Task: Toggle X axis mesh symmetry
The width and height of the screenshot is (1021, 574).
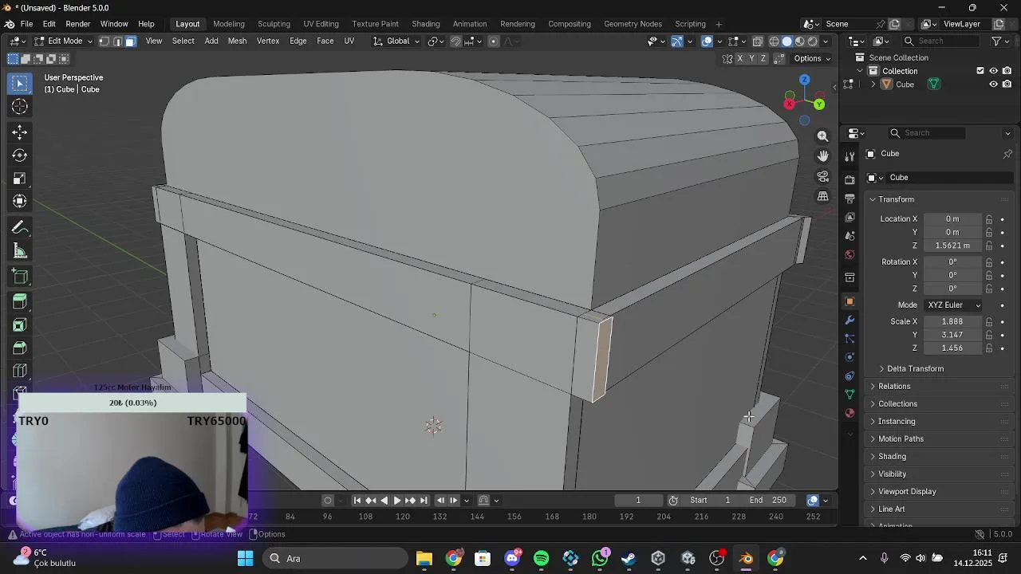Action: [740, 58]
